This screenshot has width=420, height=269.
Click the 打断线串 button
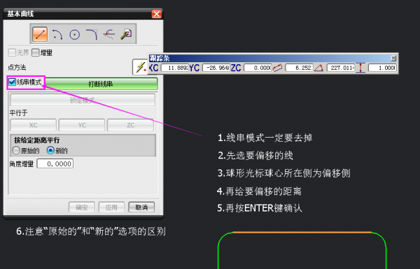coord(101,84)
